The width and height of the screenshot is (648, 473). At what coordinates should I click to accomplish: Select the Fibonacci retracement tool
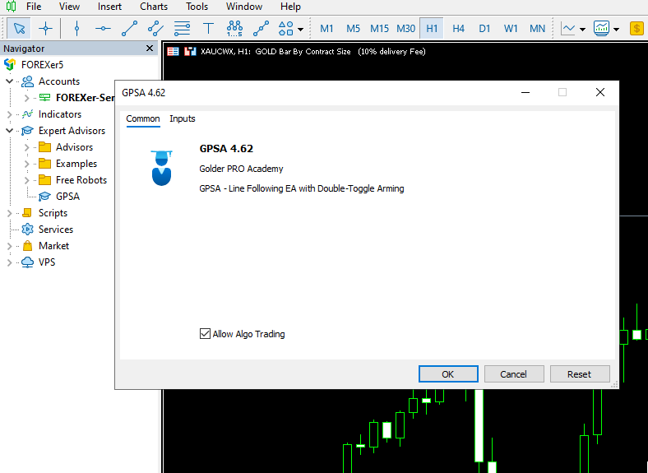(x=182, y=29)
